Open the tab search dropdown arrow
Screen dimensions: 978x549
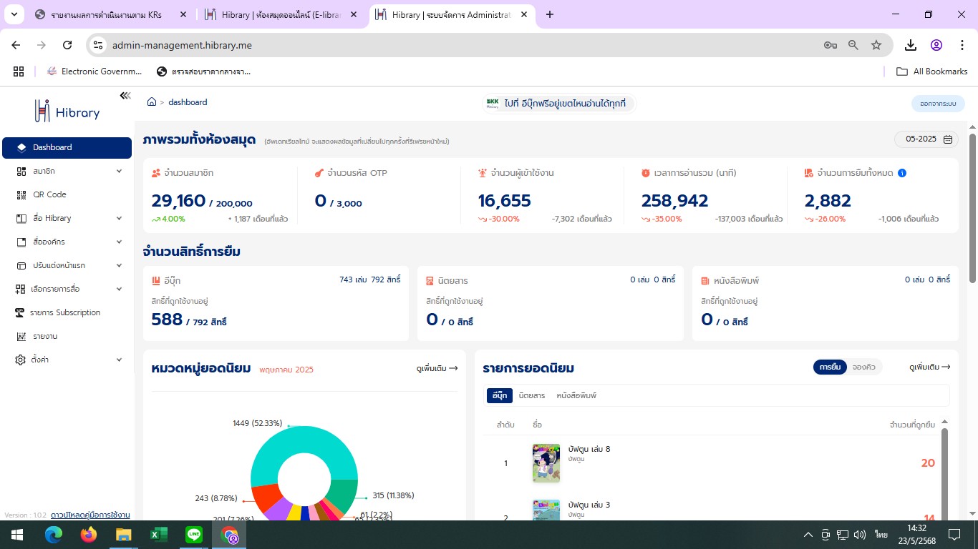click(x=14, y=14)
